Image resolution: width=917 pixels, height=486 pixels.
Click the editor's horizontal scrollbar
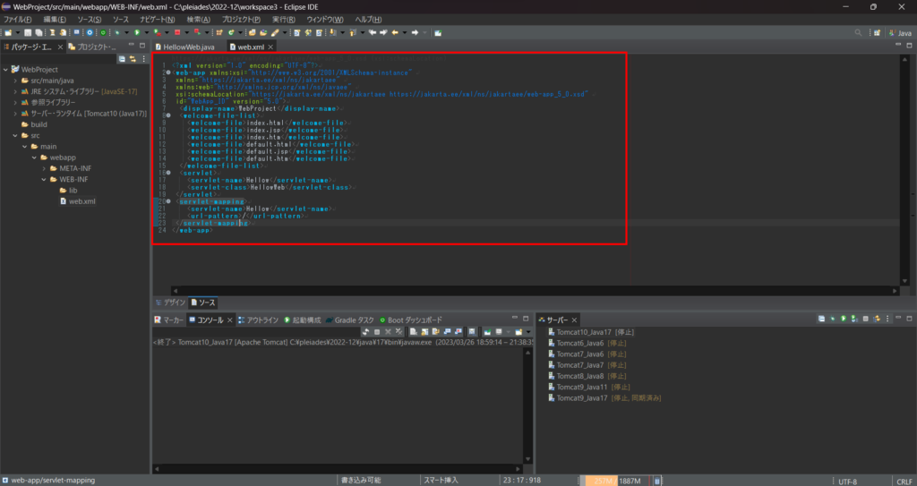[533, 290]
